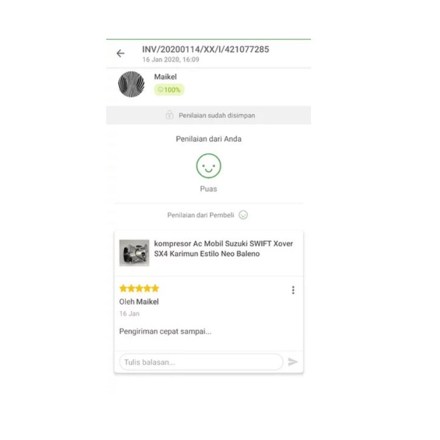Tap the 100% reputation badge
The width and height of the screenshot is (440, 440).
(169, 90)
